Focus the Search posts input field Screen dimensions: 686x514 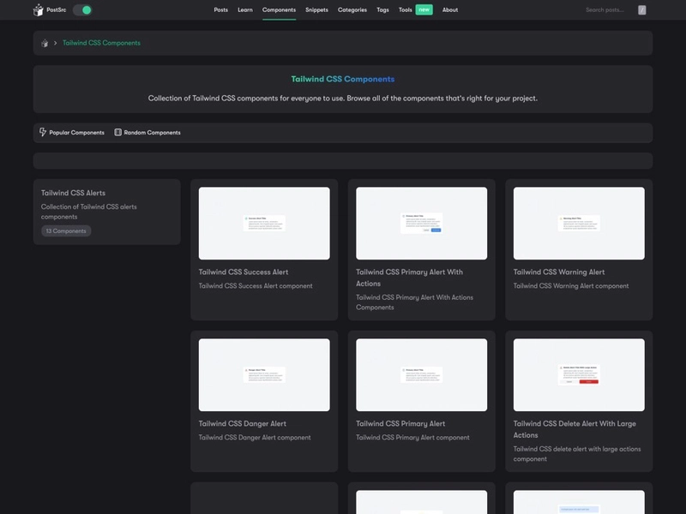pyautogui.click(x=605, y=10)
